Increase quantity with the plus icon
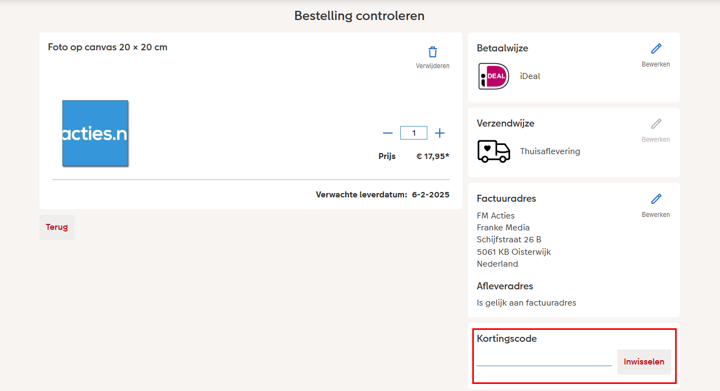 440,132
